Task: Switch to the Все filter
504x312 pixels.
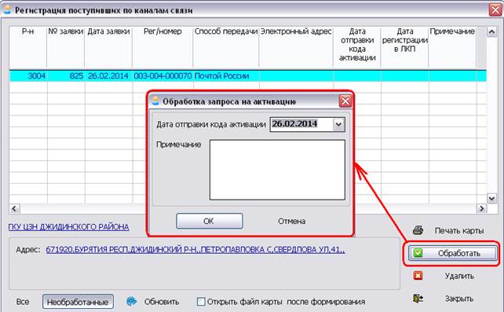Action: point(23,302)
